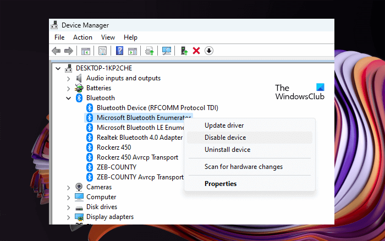
Task: Choose Properties from context menu
Action: [x=250, y=184]
